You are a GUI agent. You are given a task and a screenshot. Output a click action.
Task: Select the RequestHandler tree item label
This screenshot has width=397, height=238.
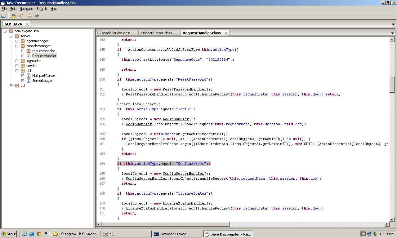[44, 56]
